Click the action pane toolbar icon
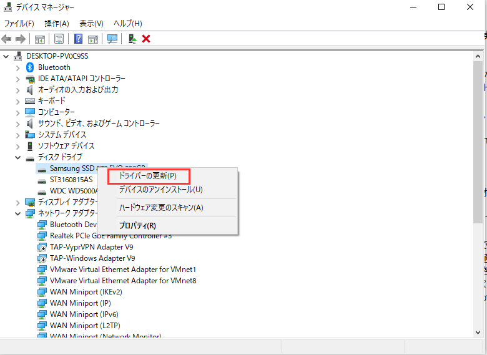The width and height of the screenshot is (487, 355). click(93, 39)
